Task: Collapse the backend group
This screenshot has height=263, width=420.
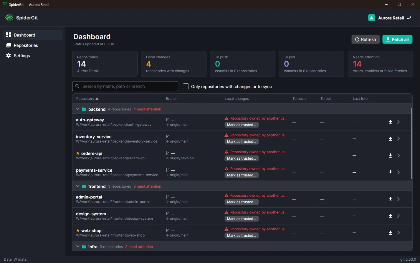Action: pyautogui.click(x=78, y=109)
